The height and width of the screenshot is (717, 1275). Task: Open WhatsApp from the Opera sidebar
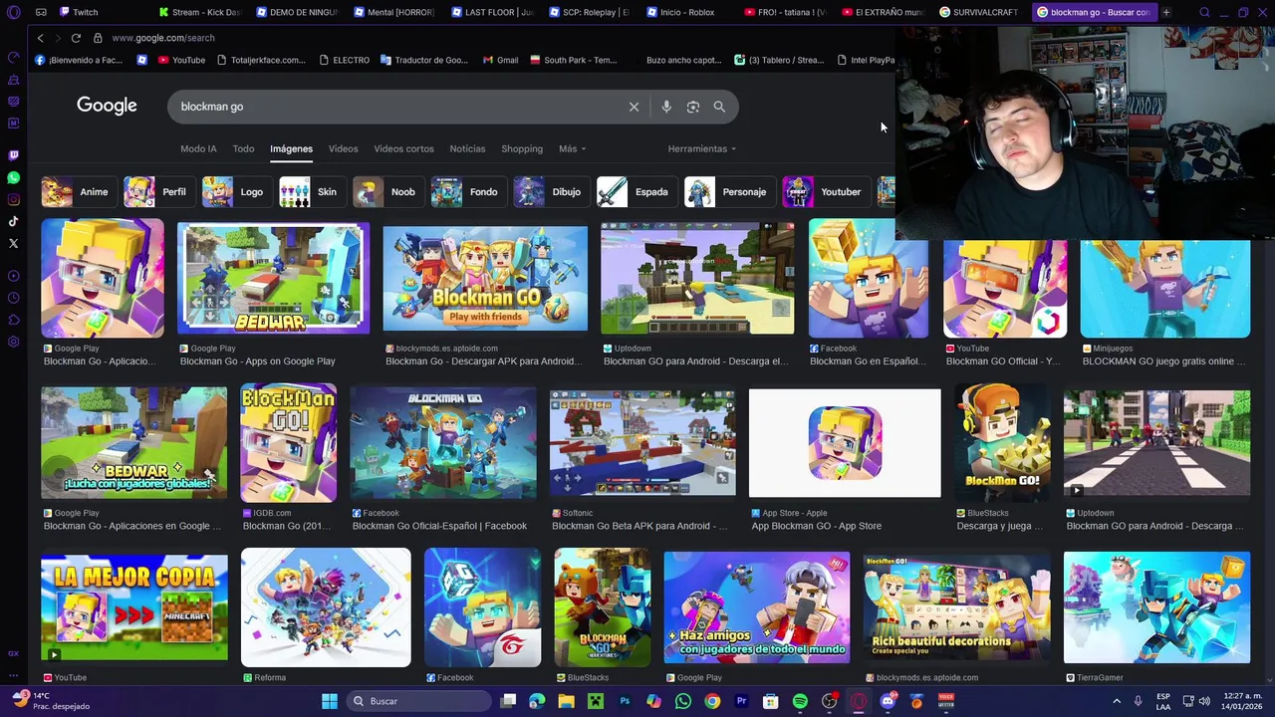(x=13, y=177)
